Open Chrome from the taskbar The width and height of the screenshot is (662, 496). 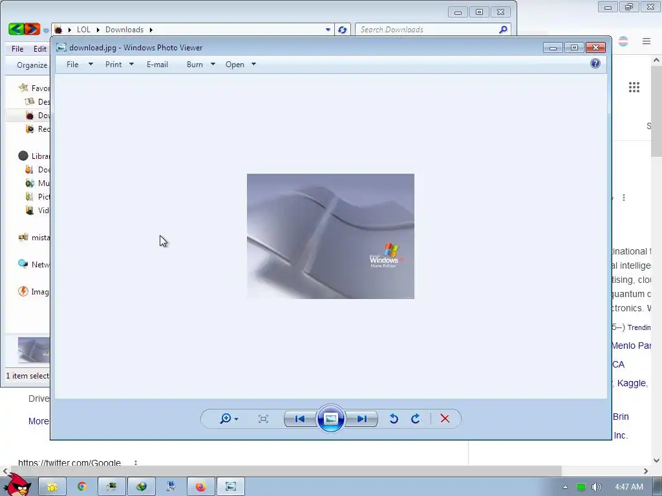[81, 487]
